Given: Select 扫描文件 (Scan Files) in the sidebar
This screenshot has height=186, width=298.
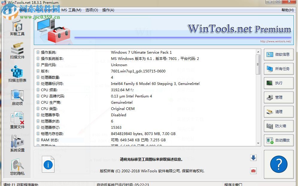Looking at the screenshot, I should coord(17,51).
